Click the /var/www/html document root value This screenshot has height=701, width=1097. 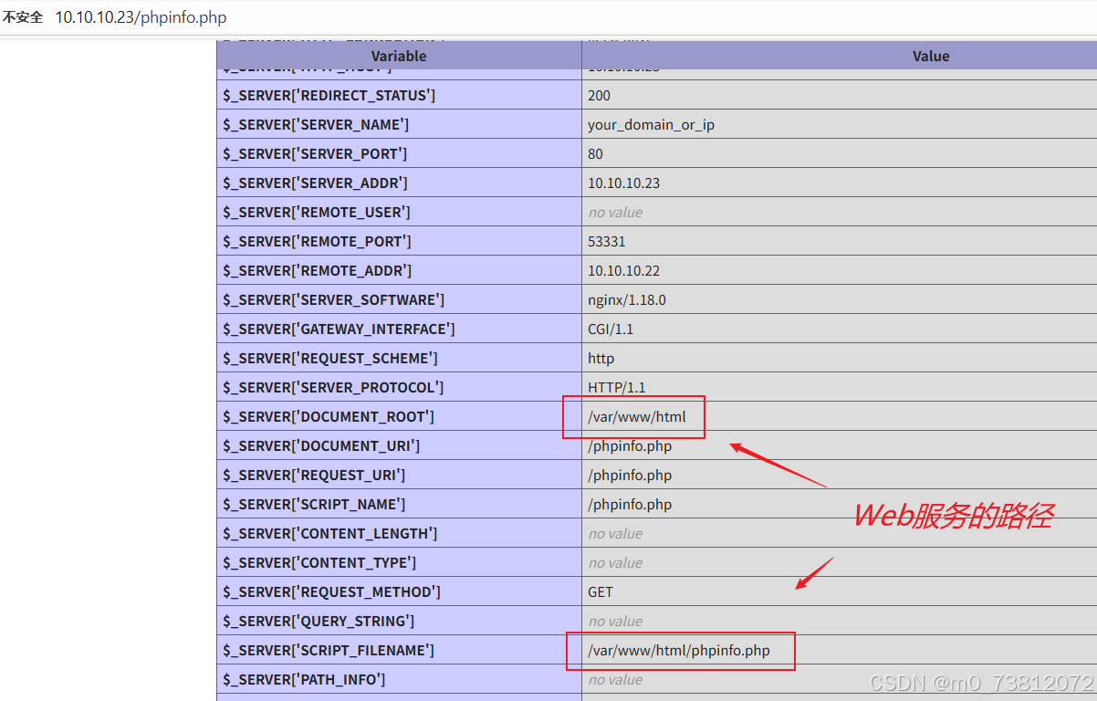(x=636, y=416)
